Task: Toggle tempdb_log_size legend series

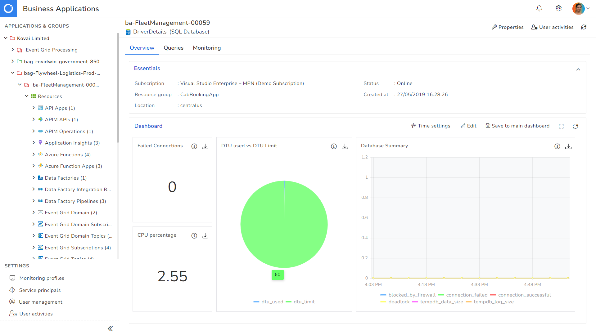Action: tap(490, 302)
